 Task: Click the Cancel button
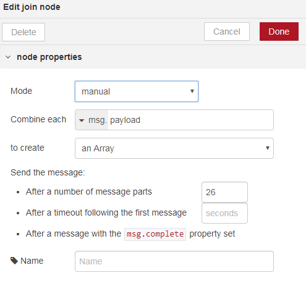227,32
